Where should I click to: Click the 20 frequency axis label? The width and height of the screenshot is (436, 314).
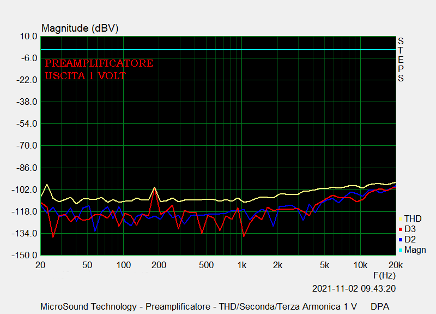[x=40, y=265]
